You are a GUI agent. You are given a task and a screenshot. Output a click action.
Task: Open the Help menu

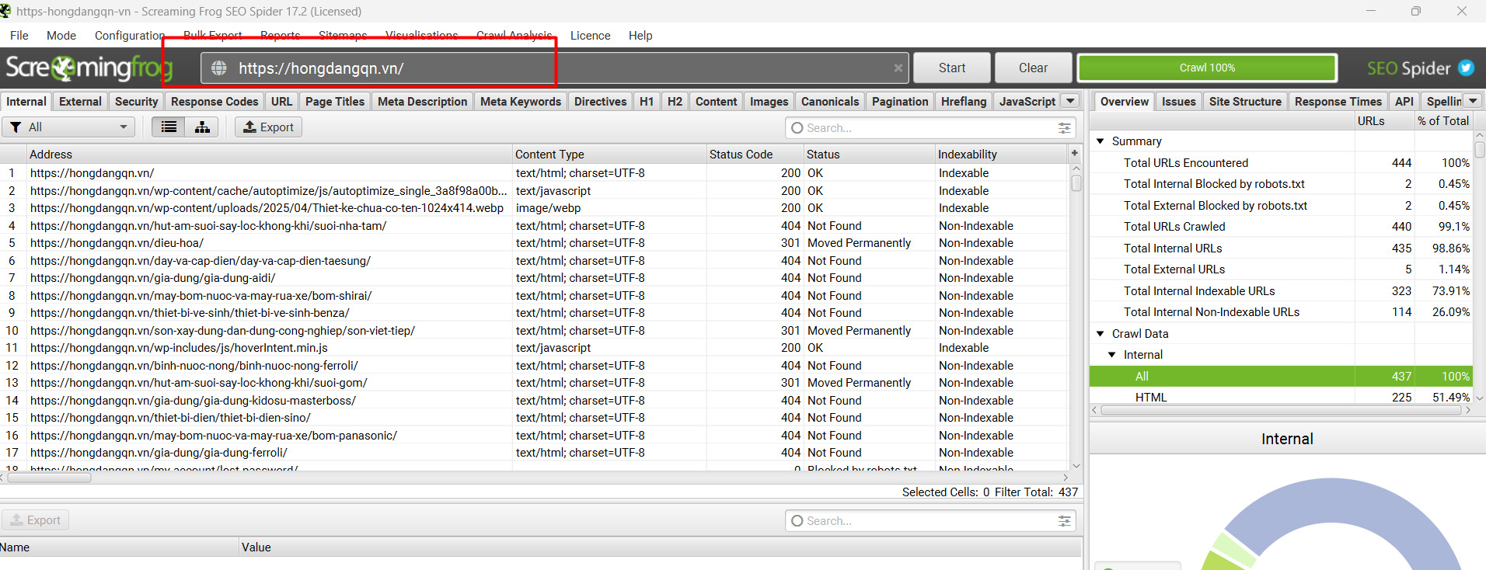[640, 36]
